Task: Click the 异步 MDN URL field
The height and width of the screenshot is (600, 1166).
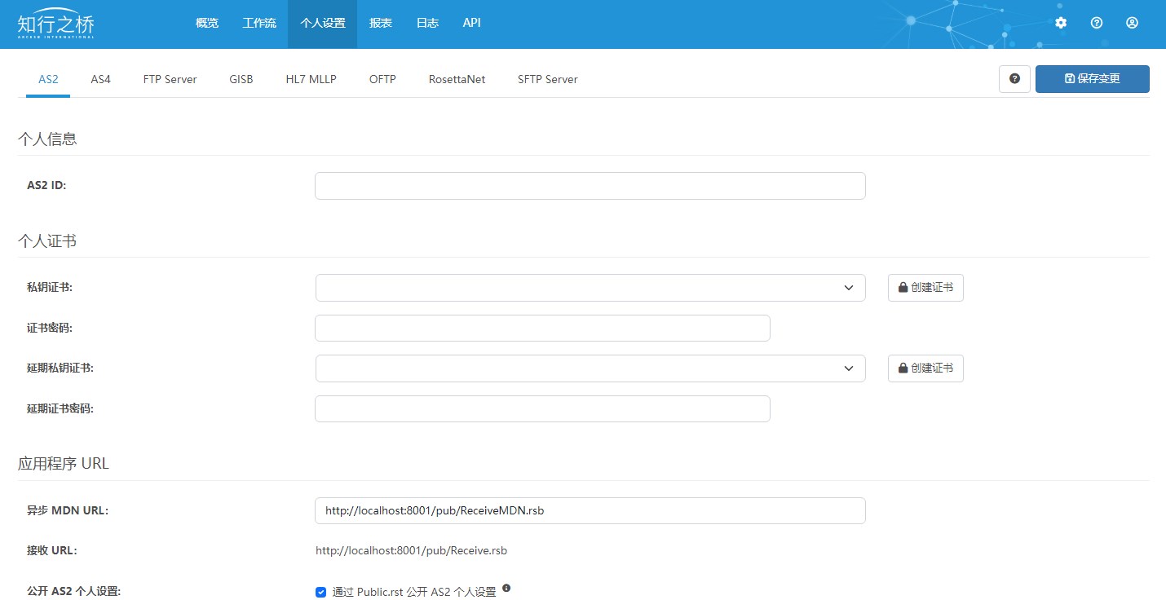Action: (590, 511)
